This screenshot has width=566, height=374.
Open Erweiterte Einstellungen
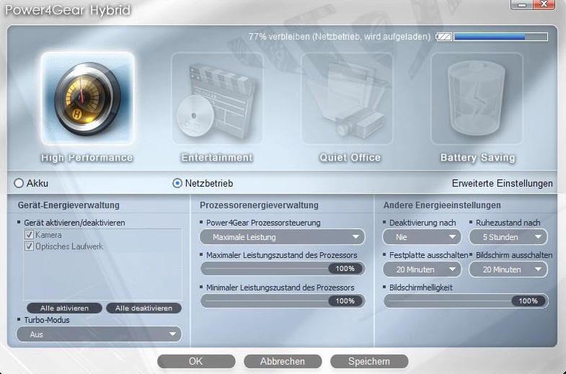click(502, 183)
